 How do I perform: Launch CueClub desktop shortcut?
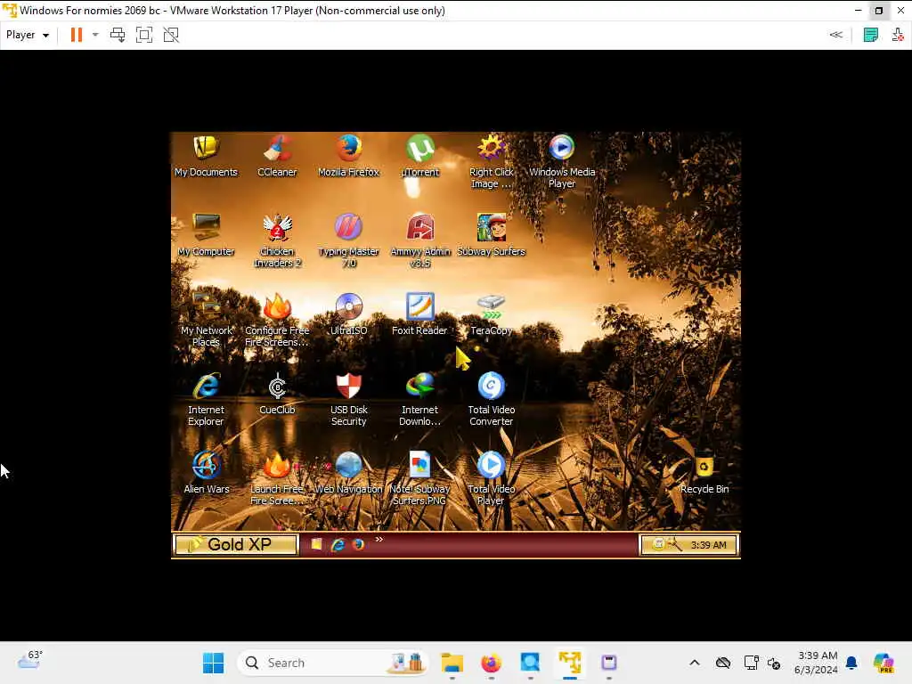pyautogui.click(x=278, y=393)
